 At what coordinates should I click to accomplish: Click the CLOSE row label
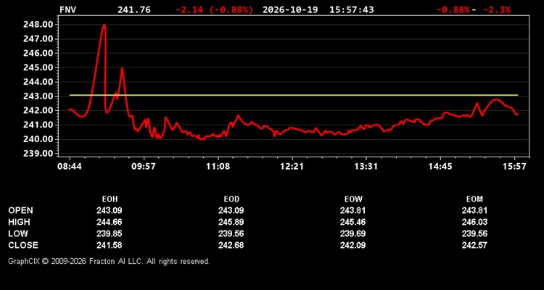23,245
